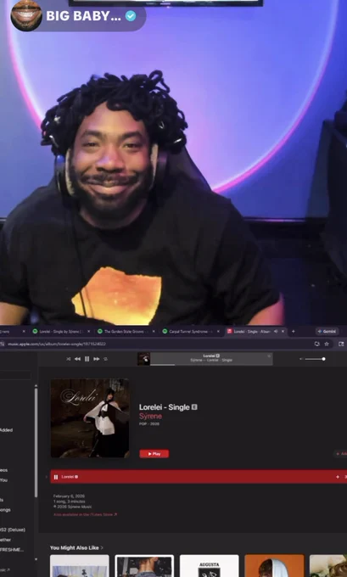Toggle repeat in the player controls

tap(105, 359)
